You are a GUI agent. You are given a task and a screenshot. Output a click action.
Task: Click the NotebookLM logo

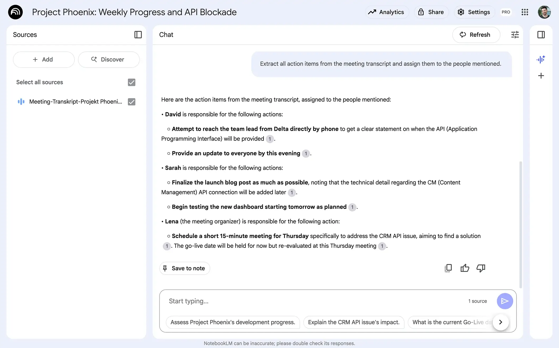click(x=15, y=12)
